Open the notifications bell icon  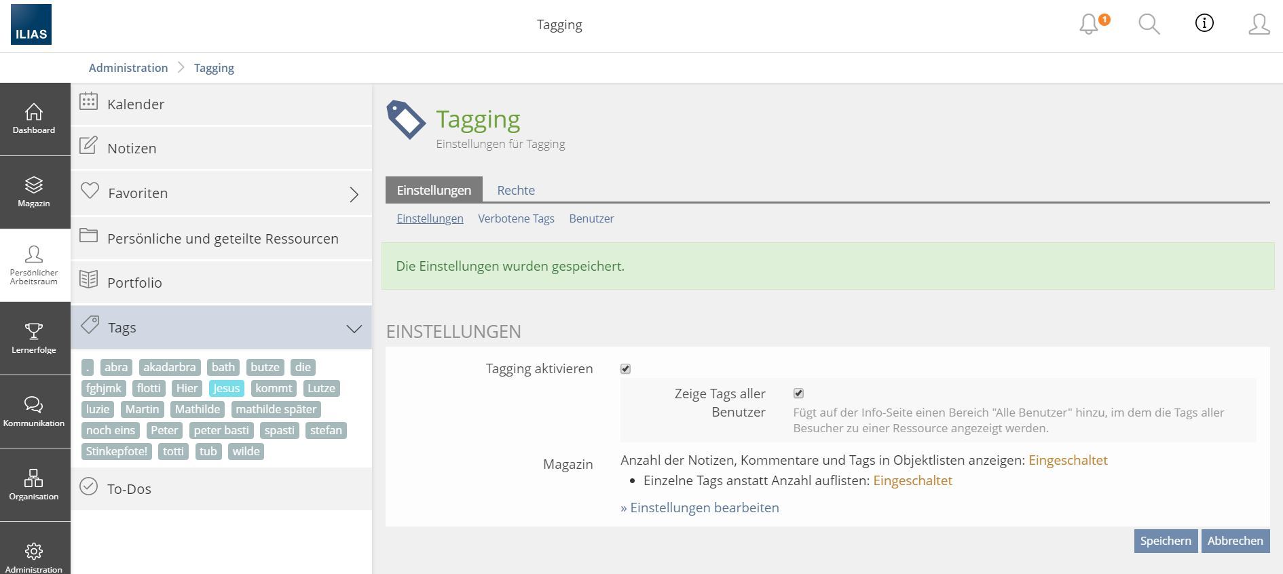(x=1090, y=24)
